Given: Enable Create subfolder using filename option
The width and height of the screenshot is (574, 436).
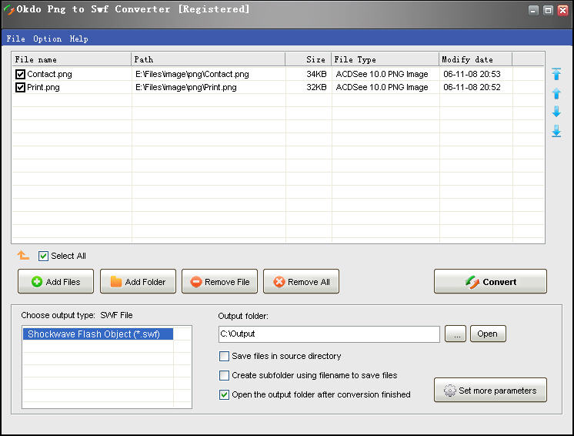Looking at the screenshot, I should click(224, 376).
